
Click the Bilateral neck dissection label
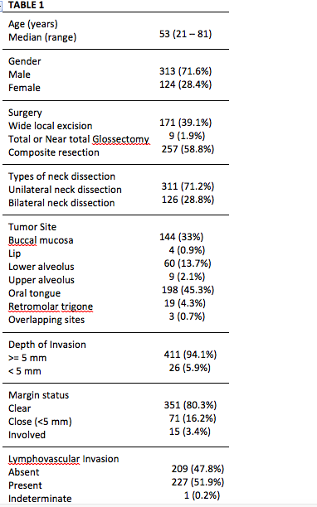[61, 203]
